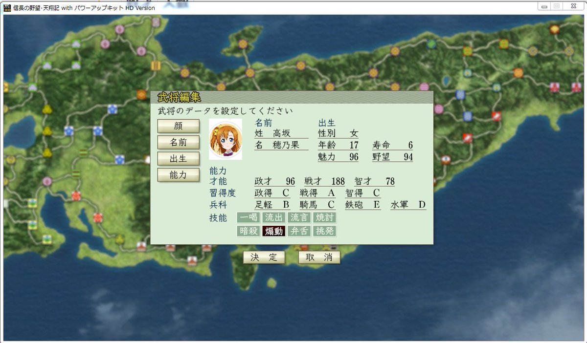Toggle the 暗殺 skill
This screenshot has width=587, height=343.
tap(248, 231)
